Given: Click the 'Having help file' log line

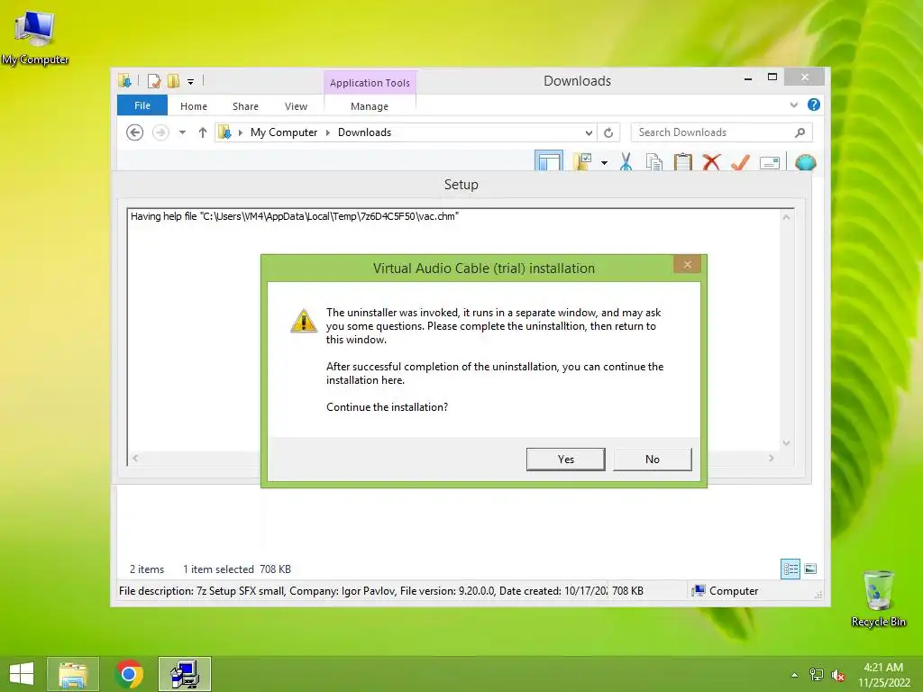Looking at the screenshot, I should 295,216.
